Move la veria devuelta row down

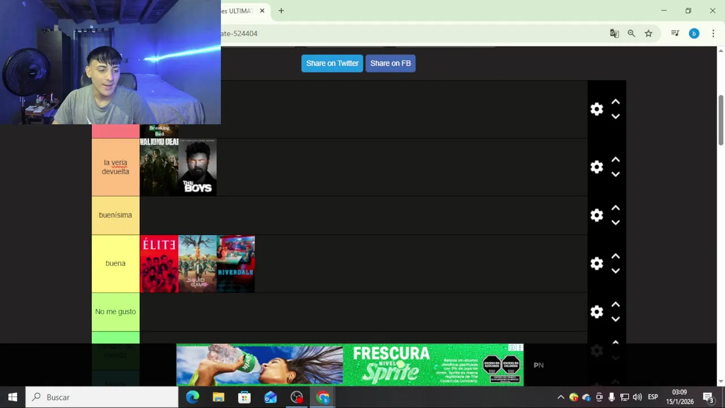616,174
